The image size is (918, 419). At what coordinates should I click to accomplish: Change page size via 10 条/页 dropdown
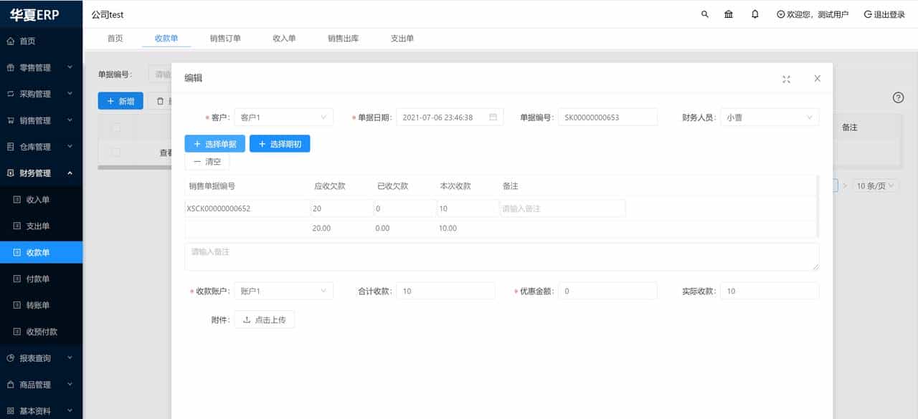[876, 185]
